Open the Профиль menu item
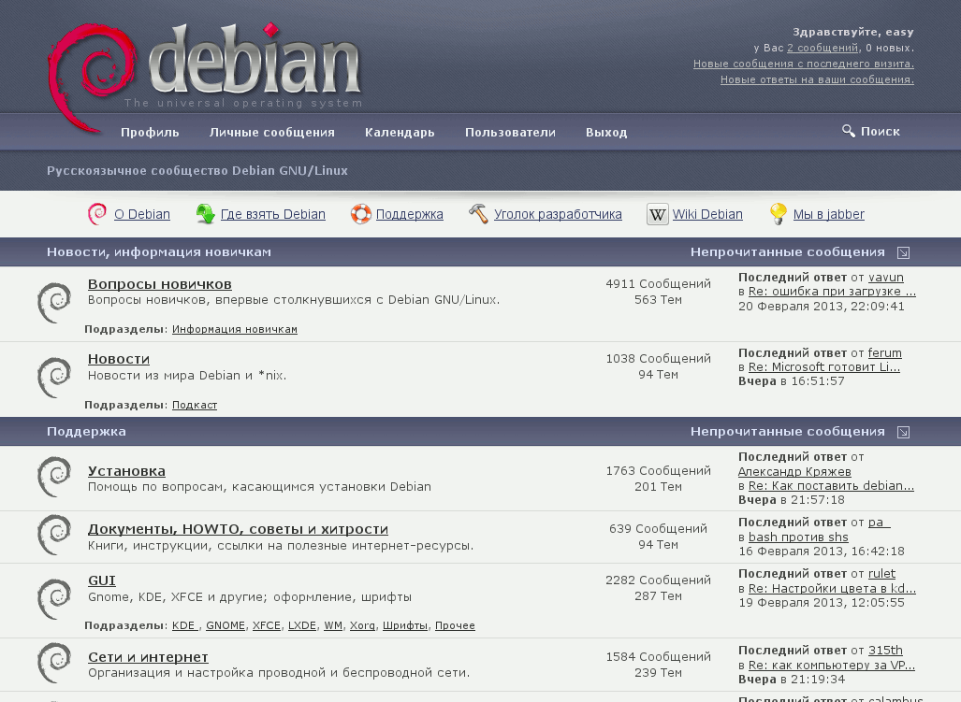 [150, 132]
